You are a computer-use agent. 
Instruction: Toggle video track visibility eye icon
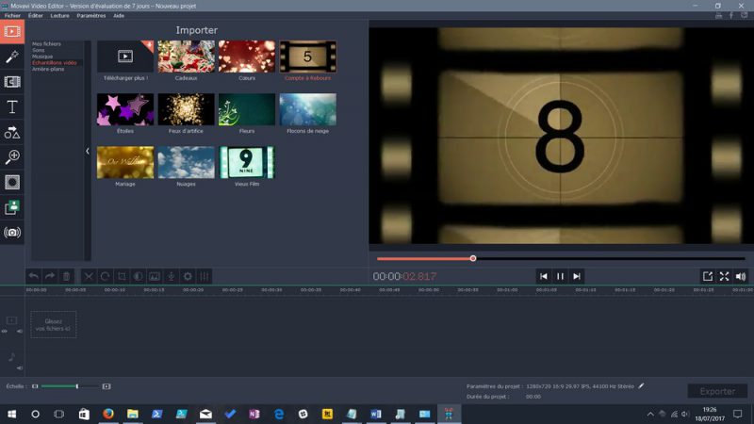point(5,332)
